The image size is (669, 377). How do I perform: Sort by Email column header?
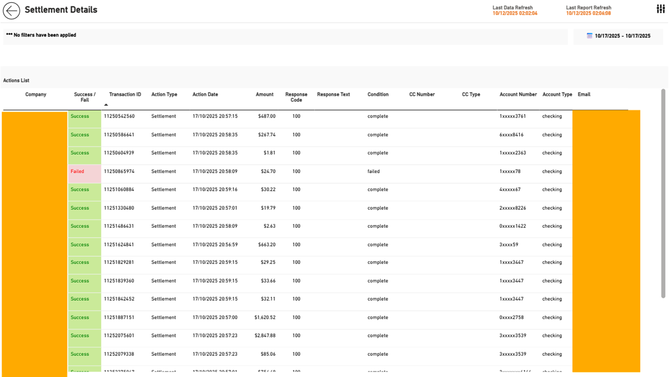584,95
